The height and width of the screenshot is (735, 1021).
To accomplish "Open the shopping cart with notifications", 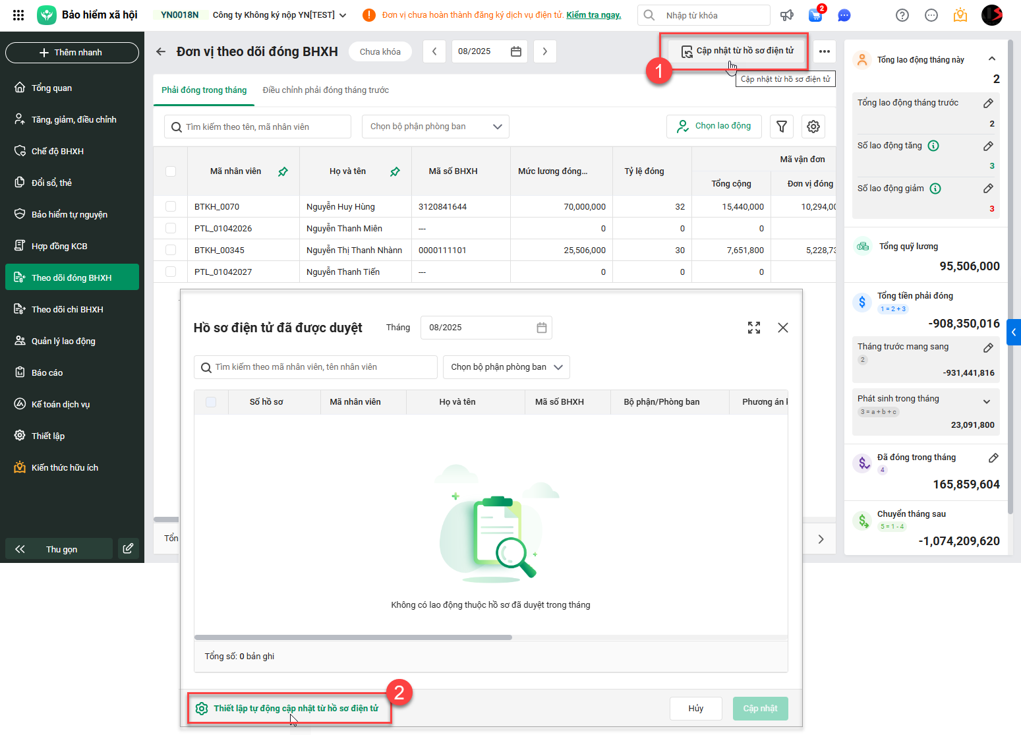I will (816, 15).
